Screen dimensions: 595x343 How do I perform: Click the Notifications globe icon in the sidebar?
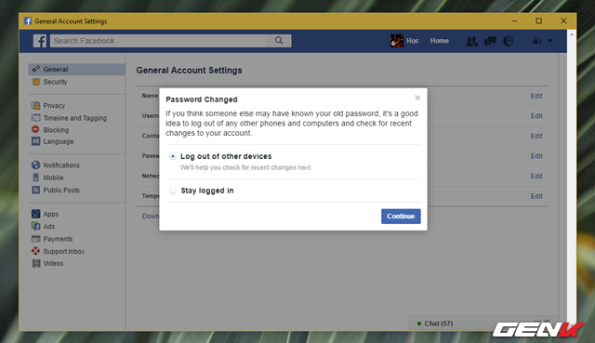tap(35, 165)
